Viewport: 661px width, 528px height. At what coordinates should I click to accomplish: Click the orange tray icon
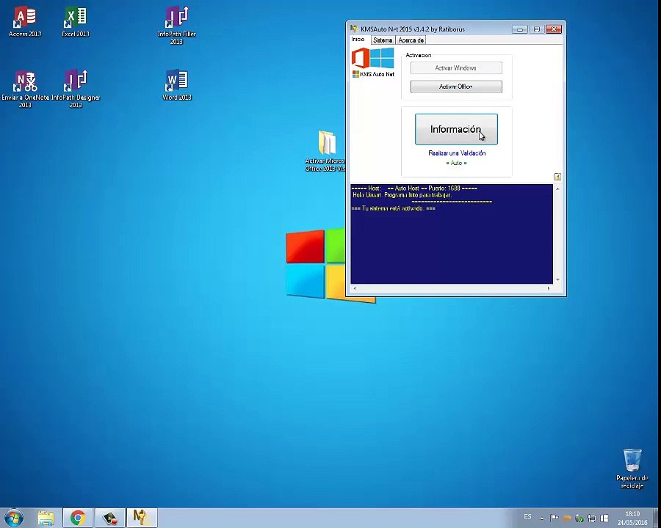click(x=567, y=518)
